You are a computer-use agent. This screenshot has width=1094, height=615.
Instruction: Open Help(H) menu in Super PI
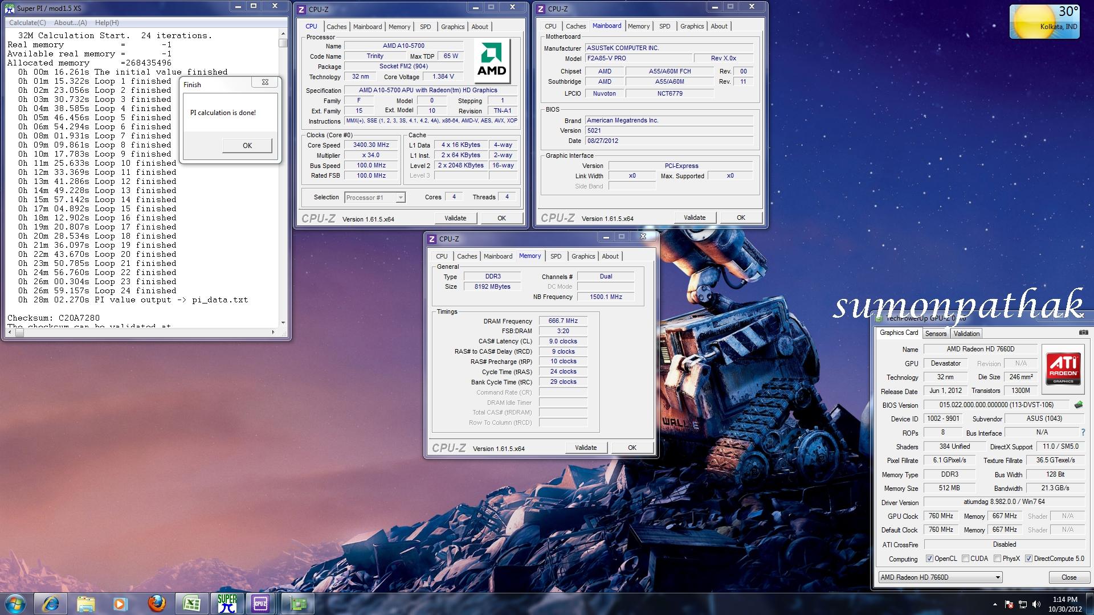pyautogui.click(x=107, y=23)
